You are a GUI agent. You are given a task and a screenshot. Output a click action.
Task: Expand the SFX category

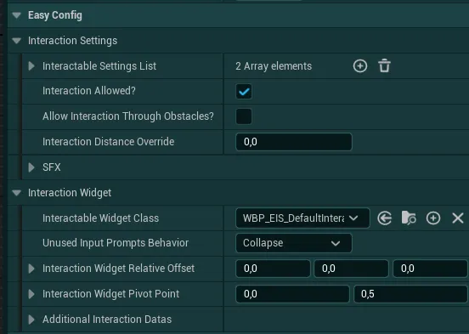31,167
